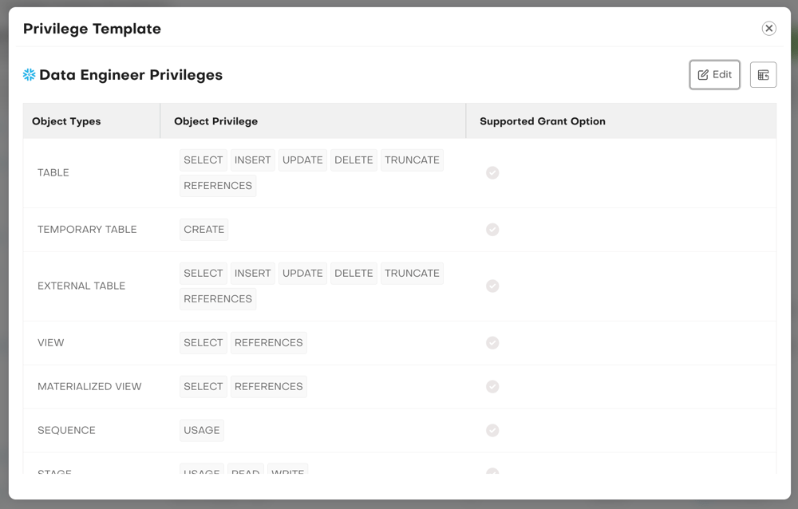Toggle grant option check for TABLE row

pos(492,172)
